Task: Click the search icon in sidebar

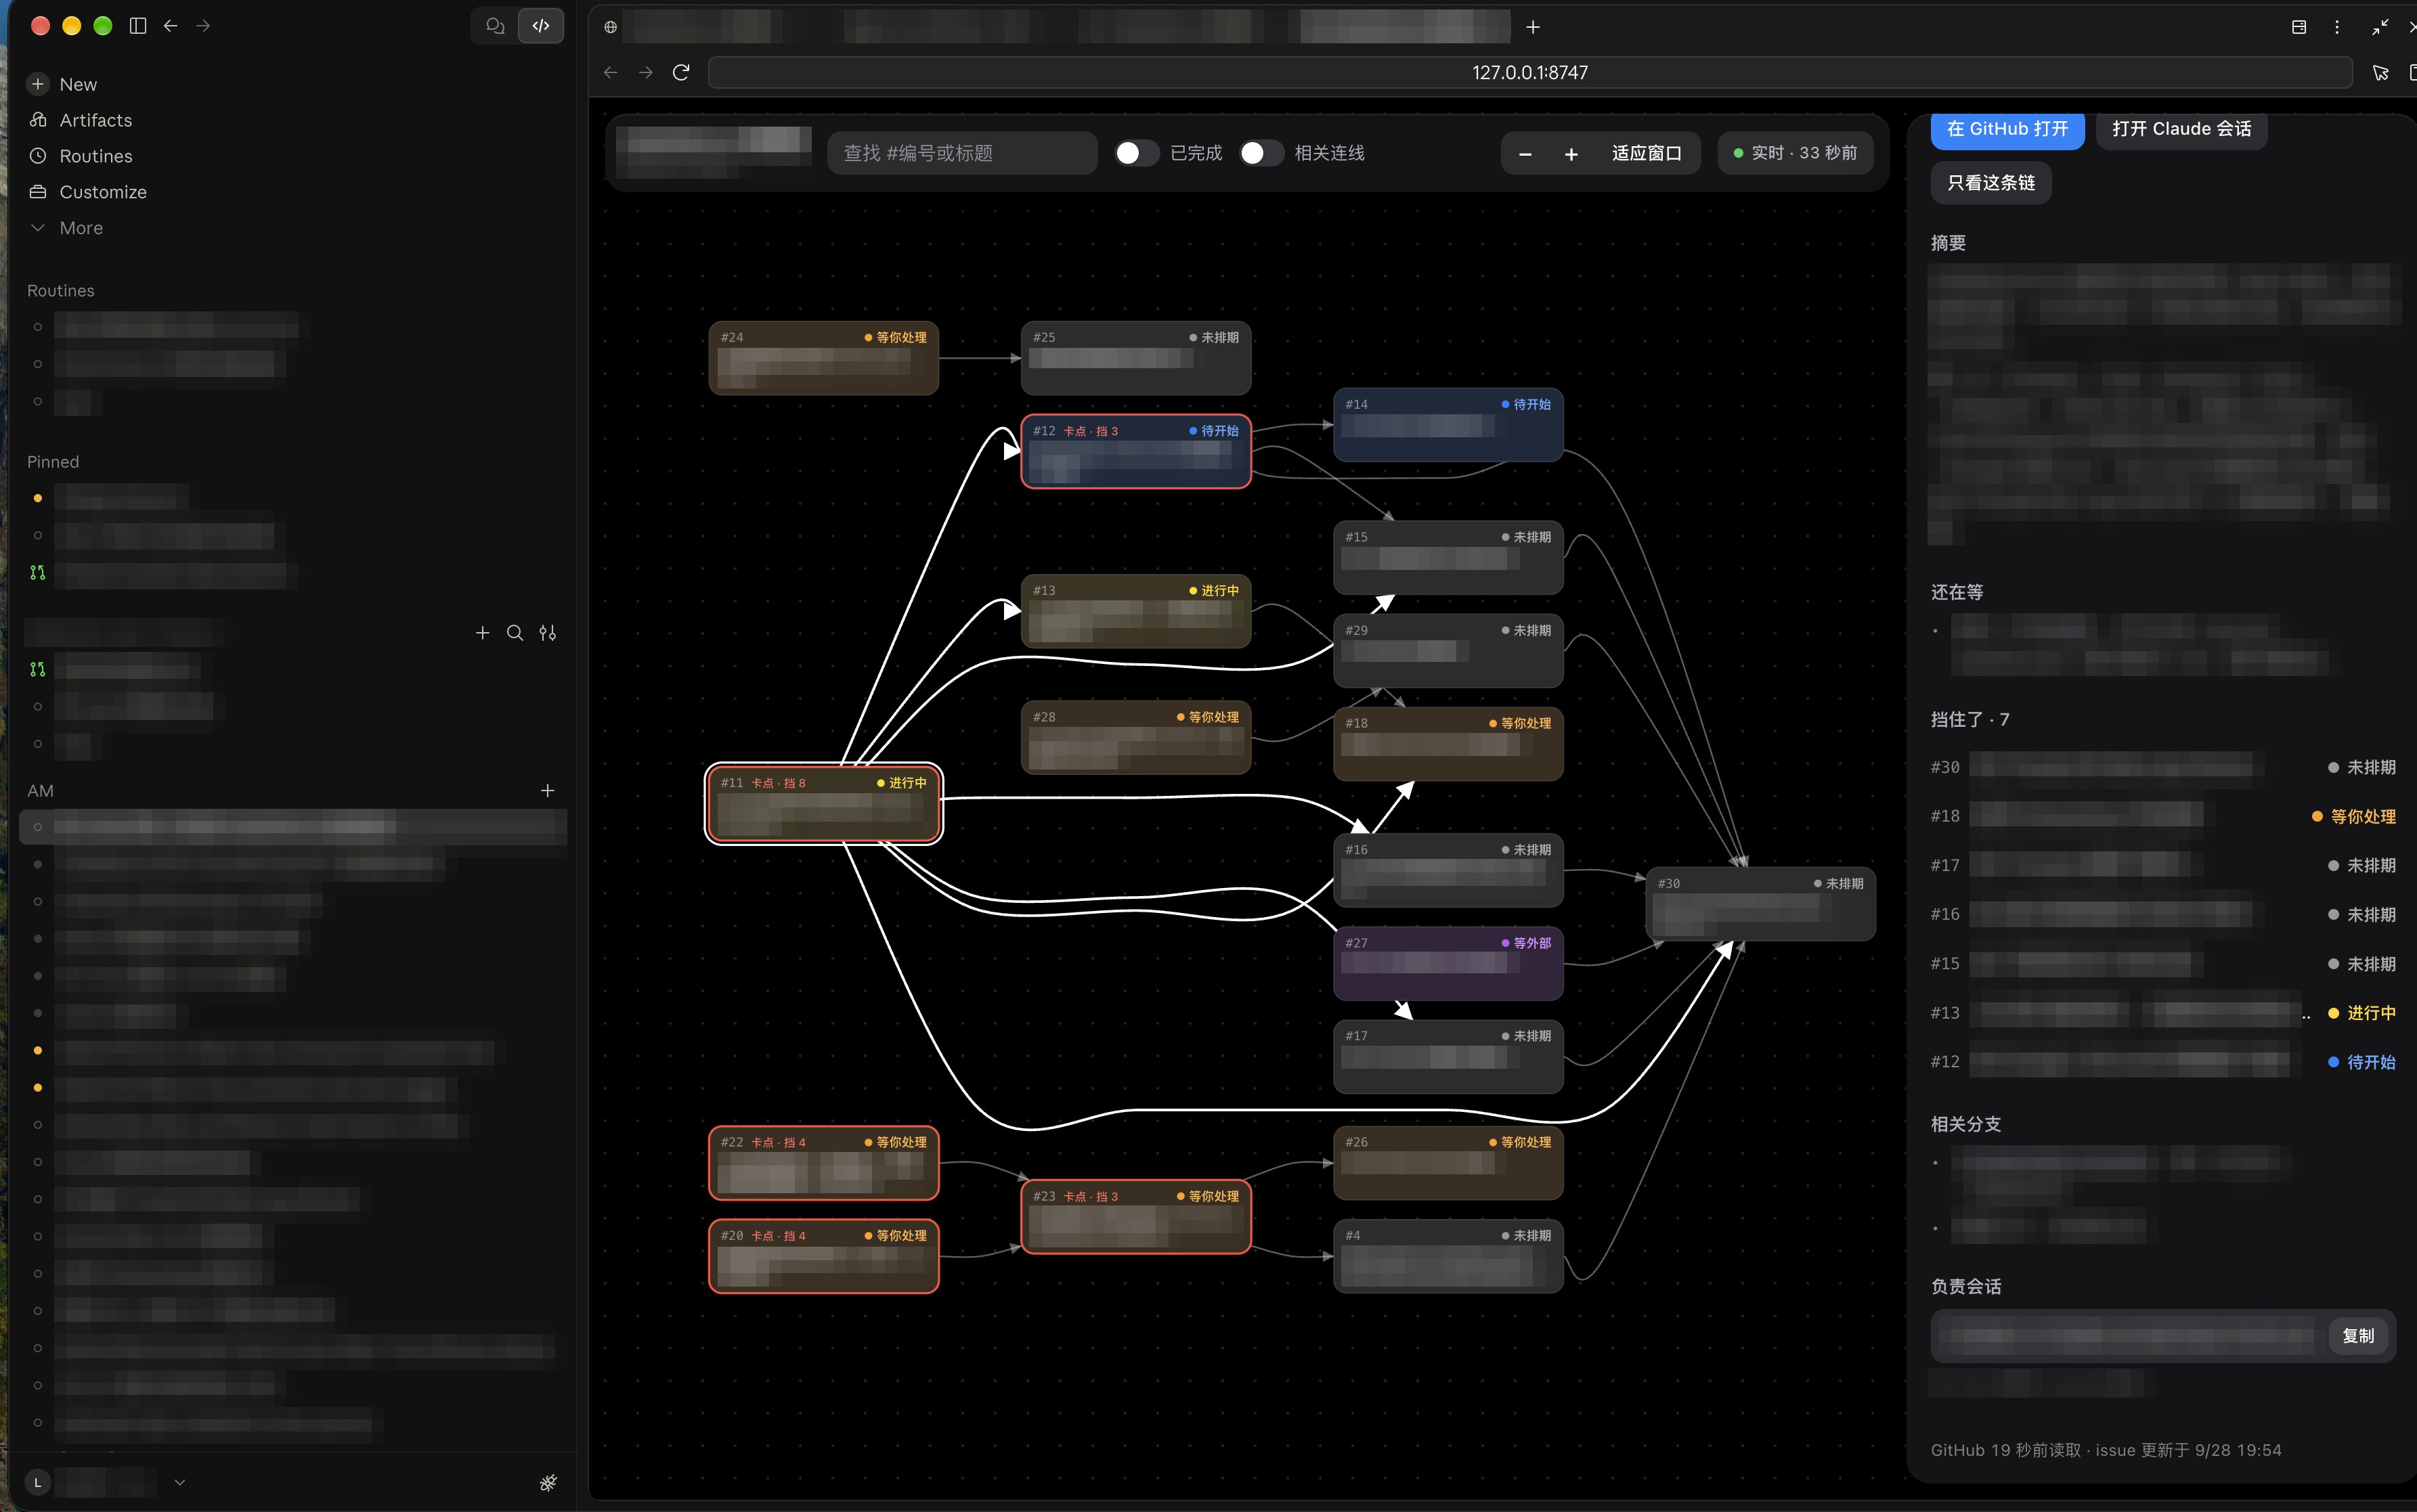Action: tap(515, 633)
